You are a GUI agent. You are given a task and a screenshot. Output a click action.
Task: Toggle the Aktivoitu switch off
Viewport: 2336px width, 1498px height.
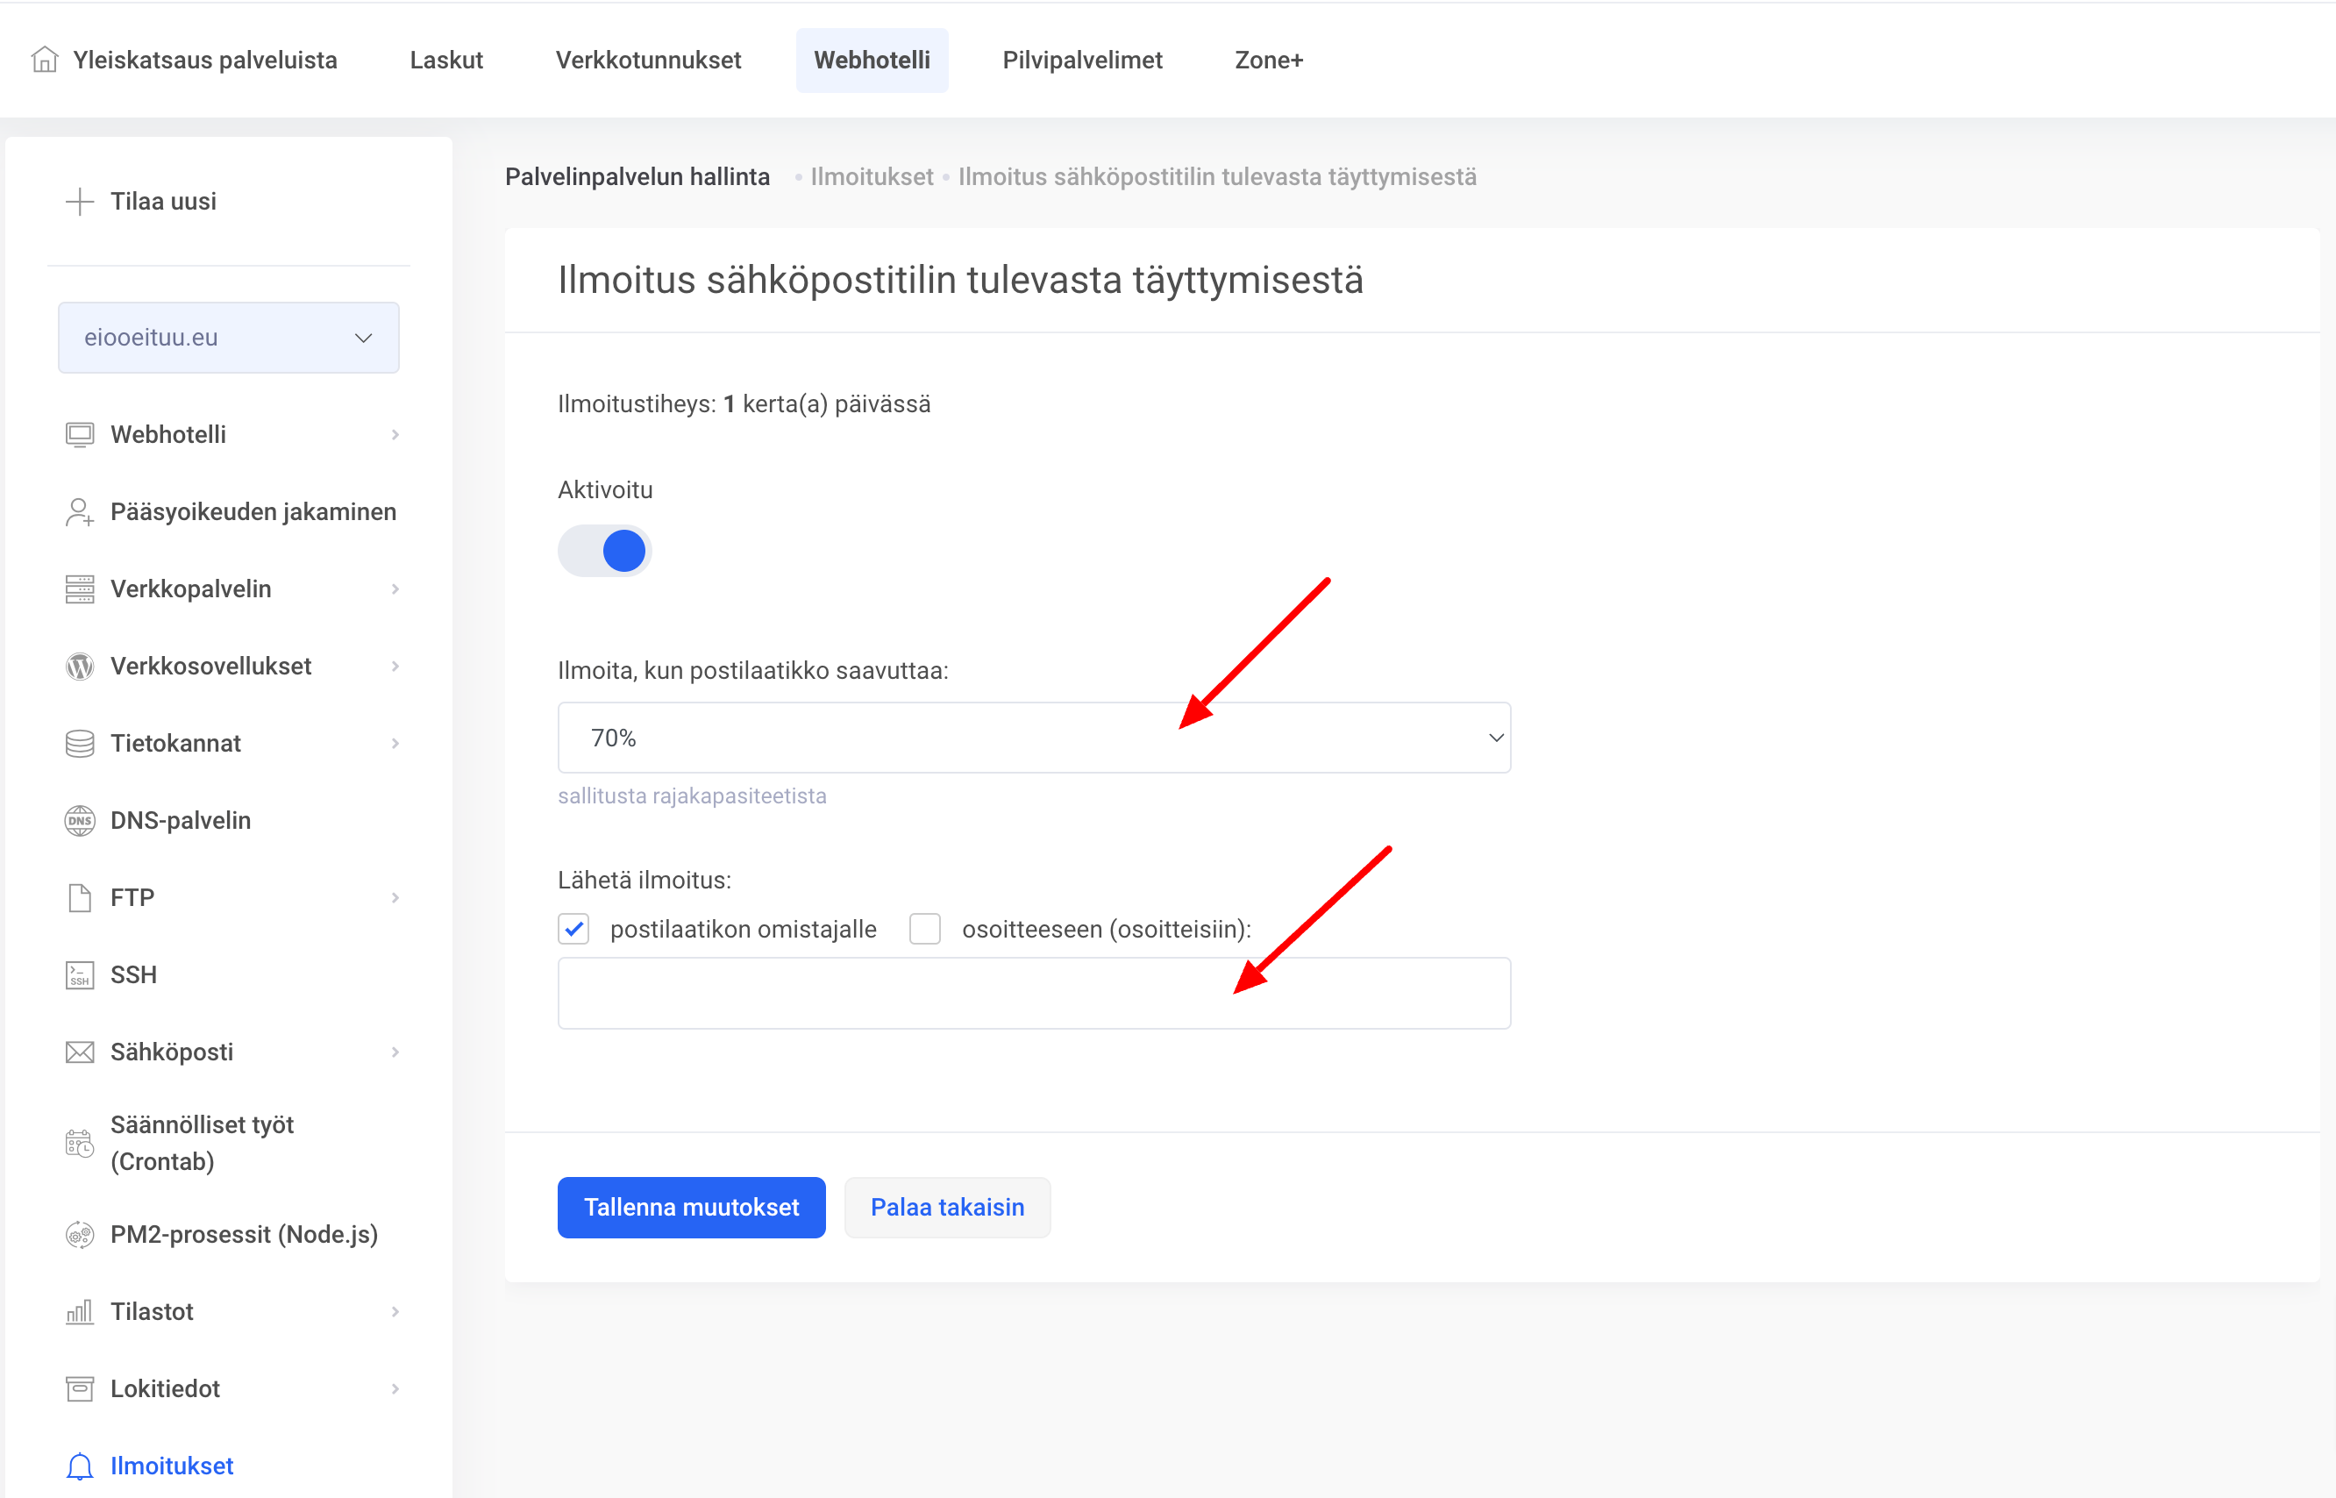coord(604,552)
